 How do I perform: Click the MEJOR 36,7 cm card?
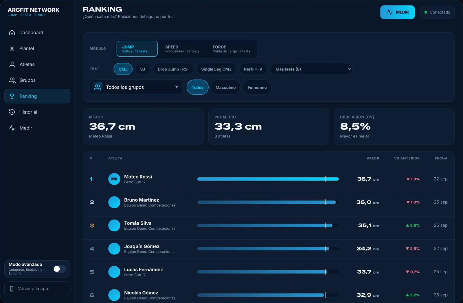[143, 127]
